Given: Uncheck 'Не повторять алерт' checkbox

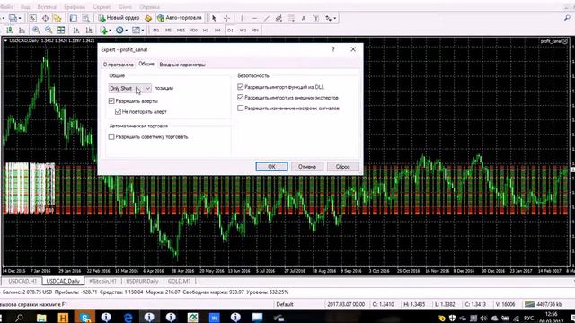Looking at the screenshot, I should 118,111.
